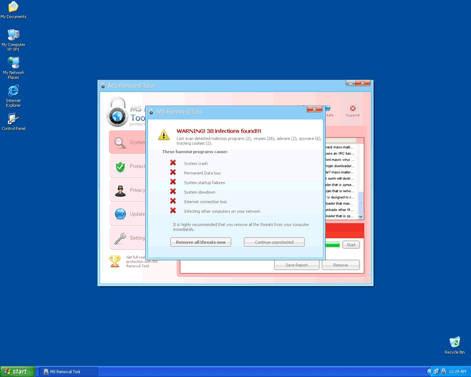Open My Documents folder icon
471x377 pixels.
click(13, 8)
